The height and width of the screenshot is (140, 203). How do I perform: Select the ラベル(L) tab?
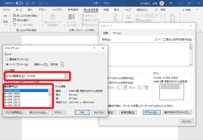[x=117, y=33]
